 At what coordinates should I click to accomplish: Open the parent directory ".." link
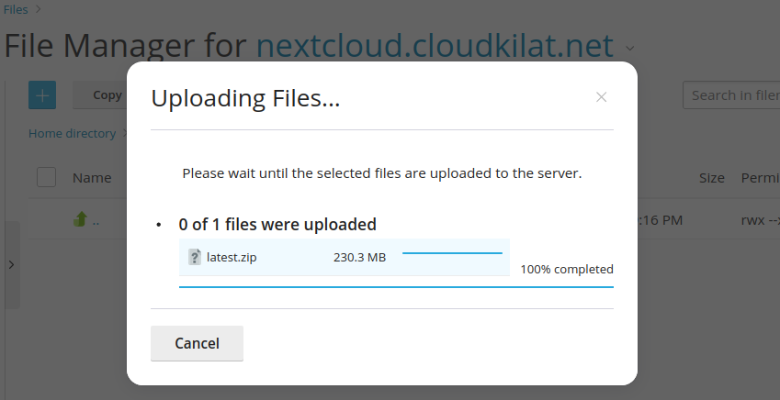pyautogui.click(x=96, y=220)
